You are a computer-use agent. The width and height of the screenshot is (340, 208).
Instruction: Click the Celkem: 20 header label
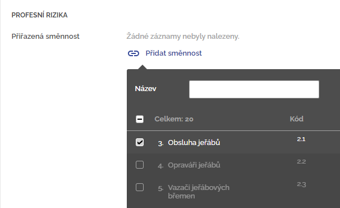[x=174, y=119]
